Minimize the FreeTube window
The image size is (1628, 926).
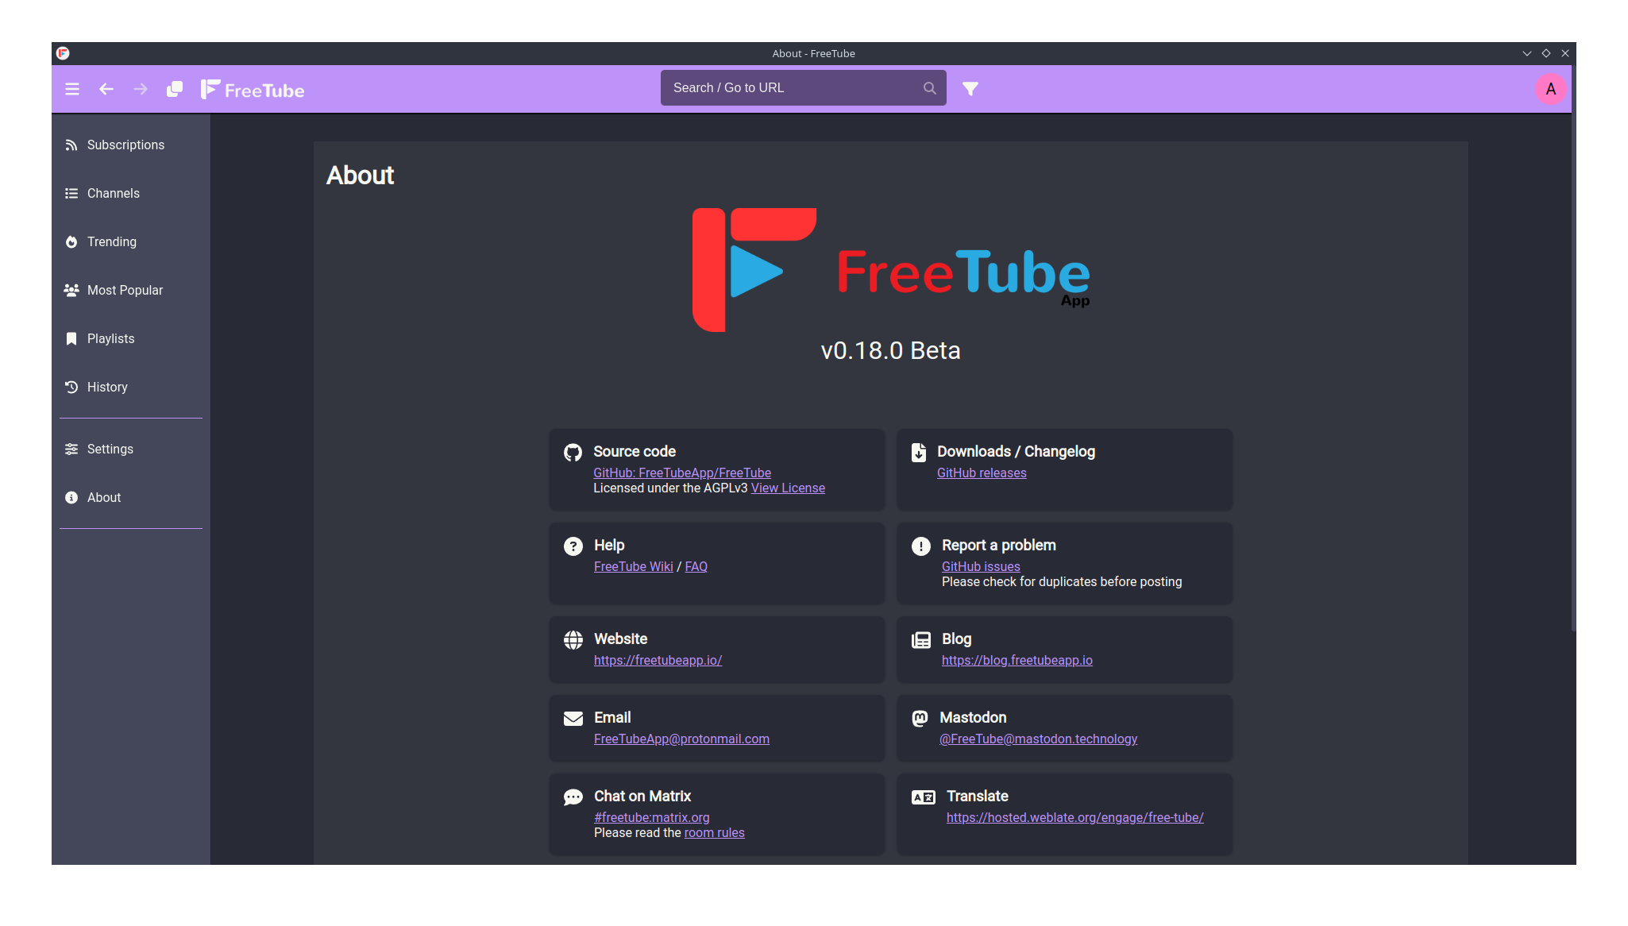[x=1527, y=53]
